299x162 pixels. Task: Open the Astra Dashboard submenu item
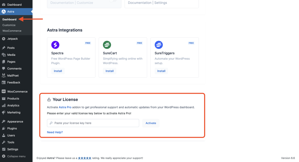(9, 19)
